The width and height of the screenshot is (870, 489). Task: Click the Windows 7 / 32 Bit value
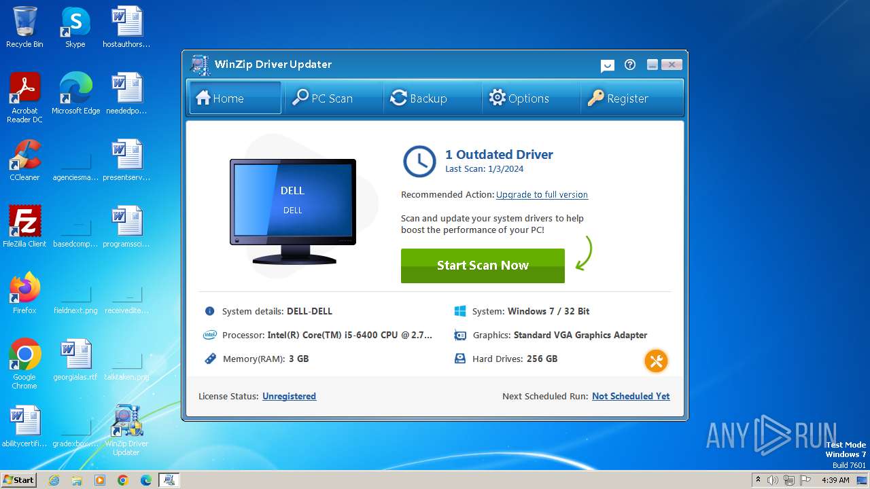pyautogui.click(x=549, y=311)
